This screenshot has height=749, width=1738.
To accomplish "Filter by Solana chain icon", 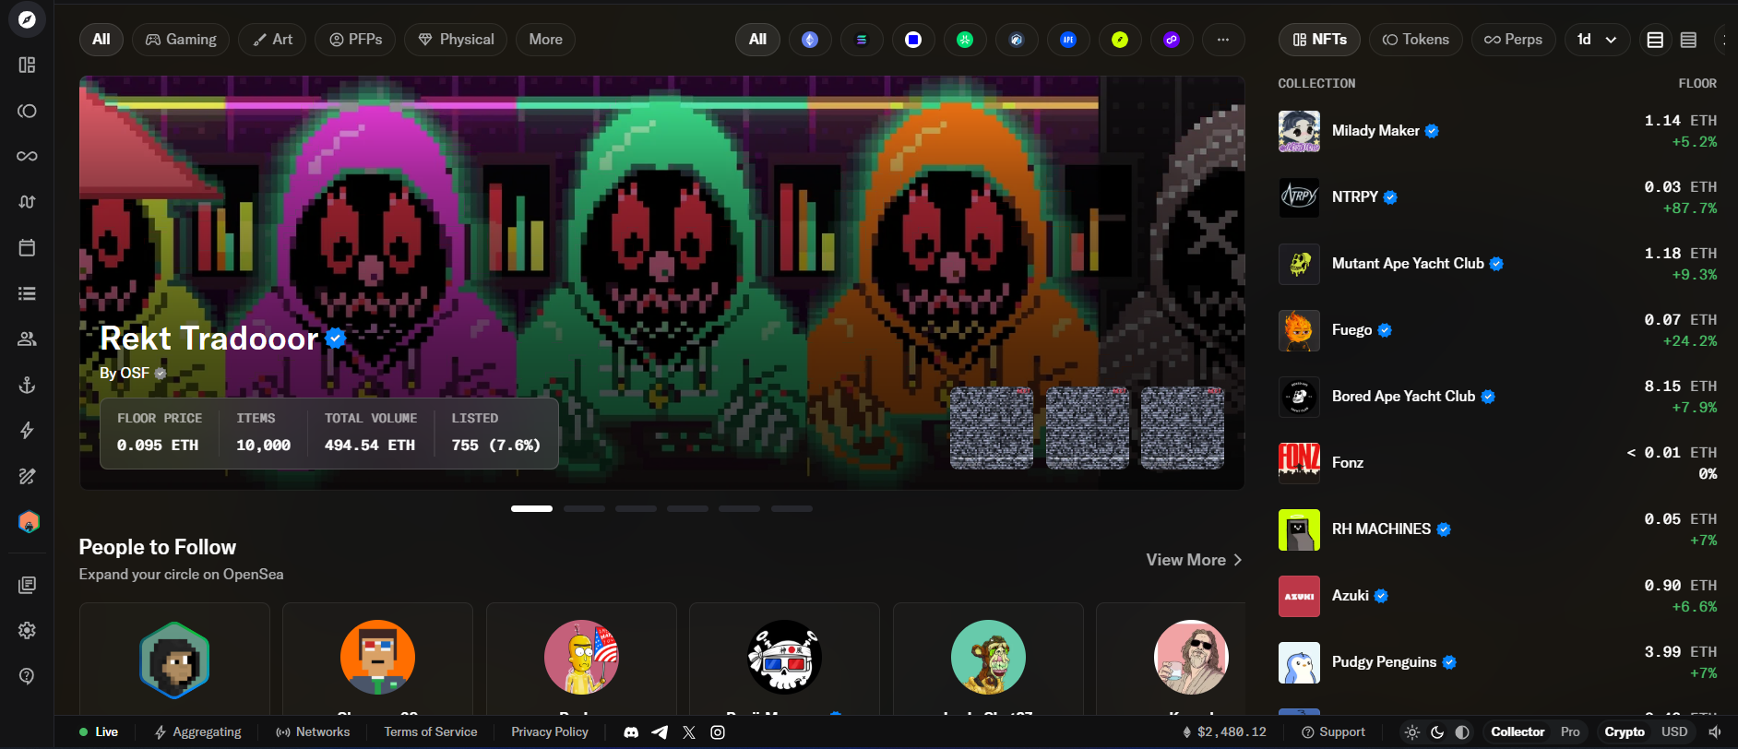I will (862, 40).
